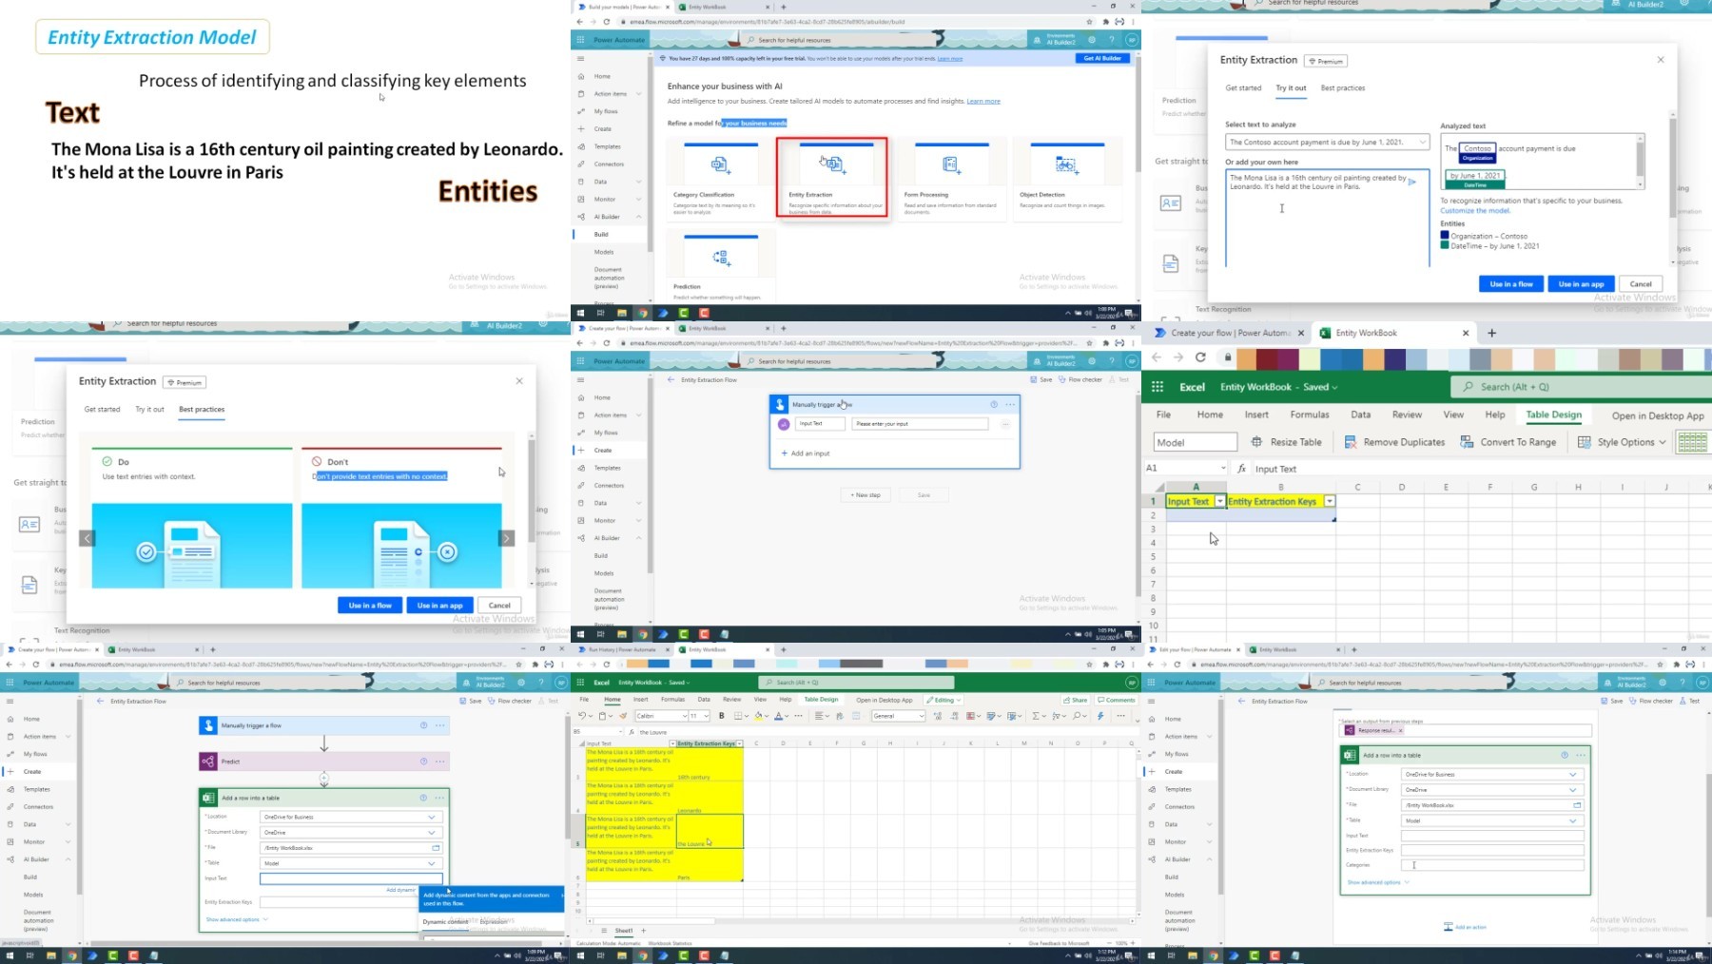Click Use in a flow in the Try it out dialog
Viewport: 1712px width, 964px height.
[1510, 284]
